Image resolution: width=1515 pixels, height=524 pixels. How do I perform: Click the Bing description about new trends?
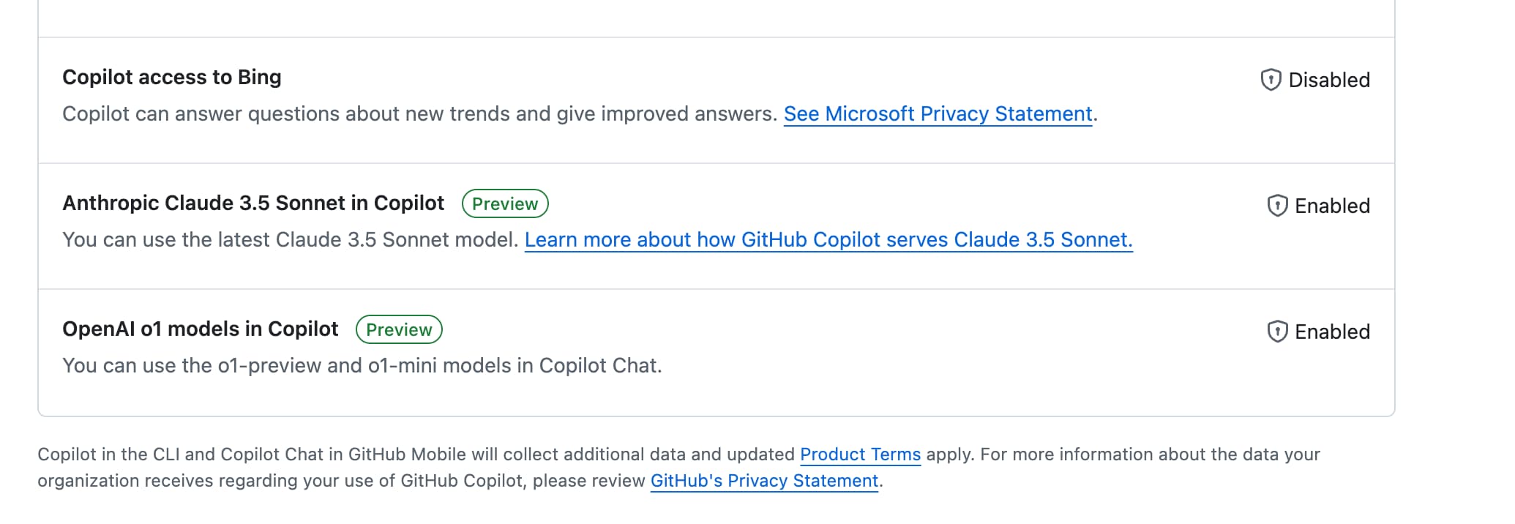click(419, 114)
